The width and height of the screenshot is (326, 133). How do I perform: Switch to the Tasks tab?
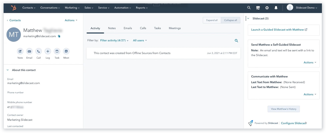(157, 28)
